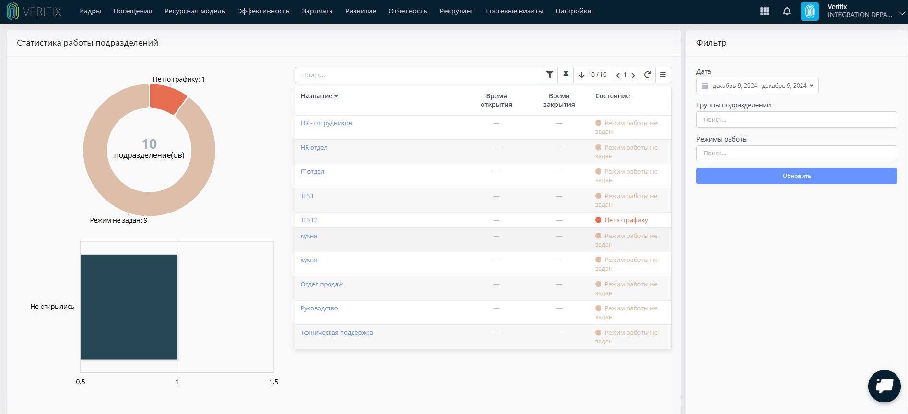Open the Ресурсная модель menu
The height and width of the screenshot is (414, 908).
coord(195,11)
